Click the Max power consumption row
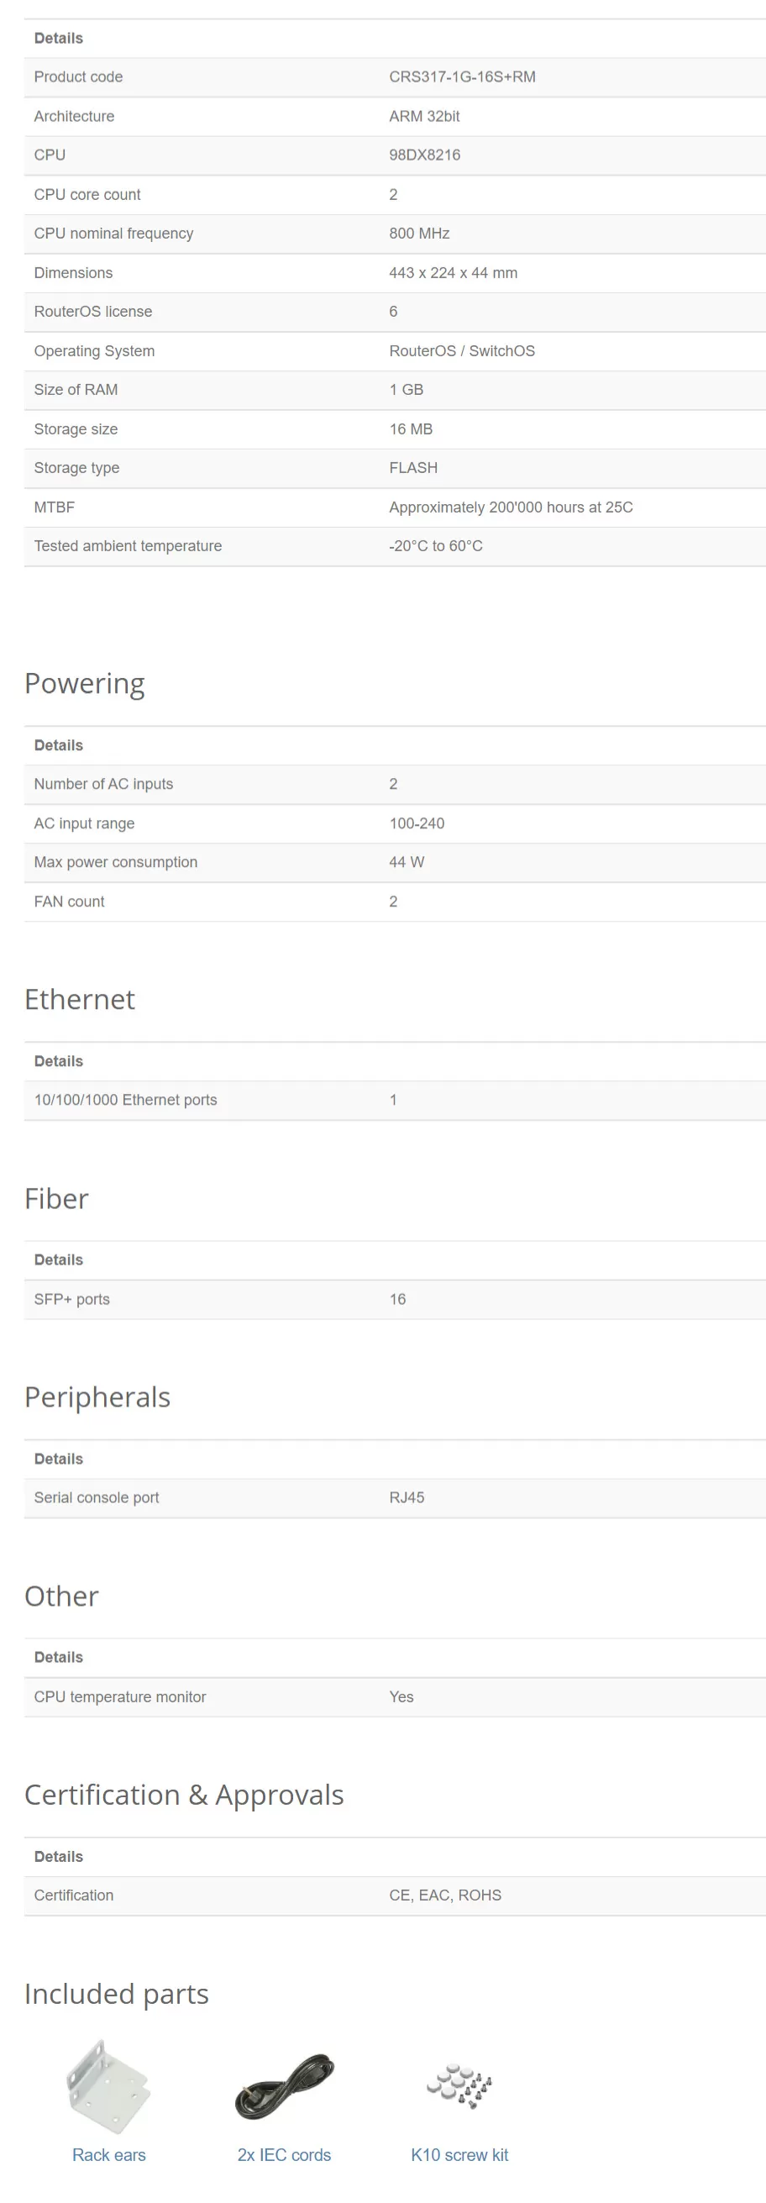The width and height of the screenshot is (766, 2203). [395, 862]
